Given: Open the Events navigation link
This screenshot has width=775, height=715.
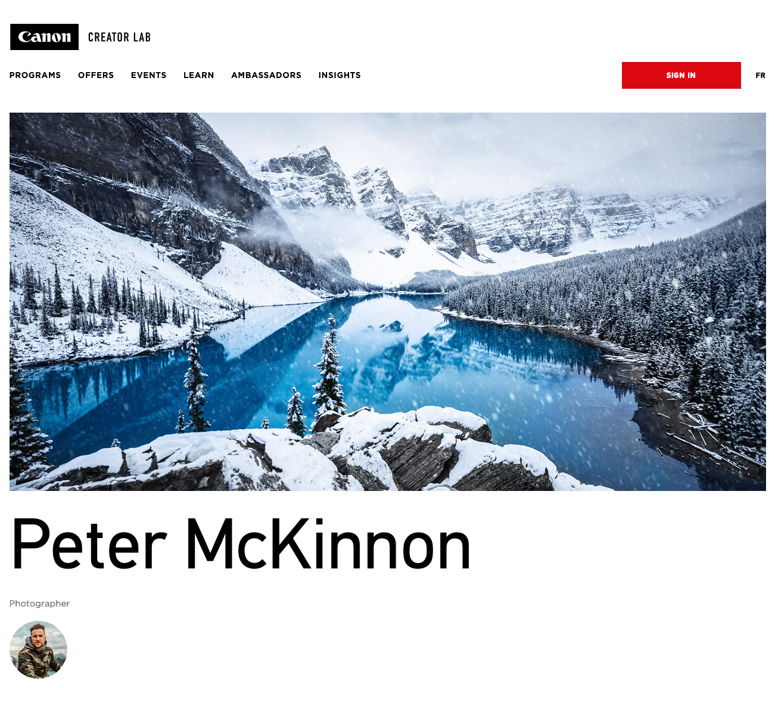Looking at the screenshot, I should click(149, 75).
